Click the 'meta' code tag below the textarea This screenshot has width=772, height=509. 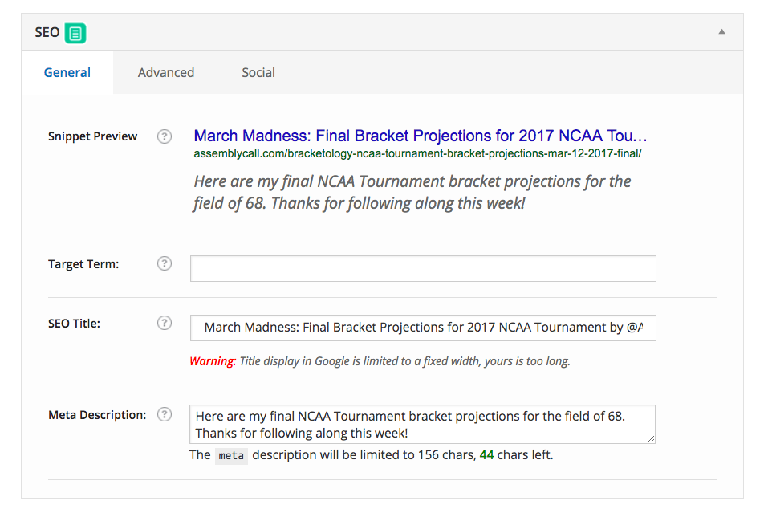click(231, 455)
